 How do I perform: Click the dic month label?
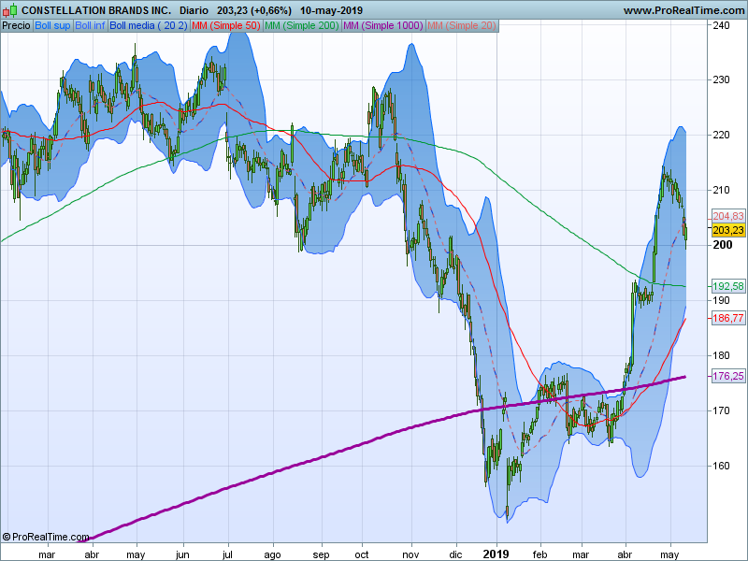[456, 554]
